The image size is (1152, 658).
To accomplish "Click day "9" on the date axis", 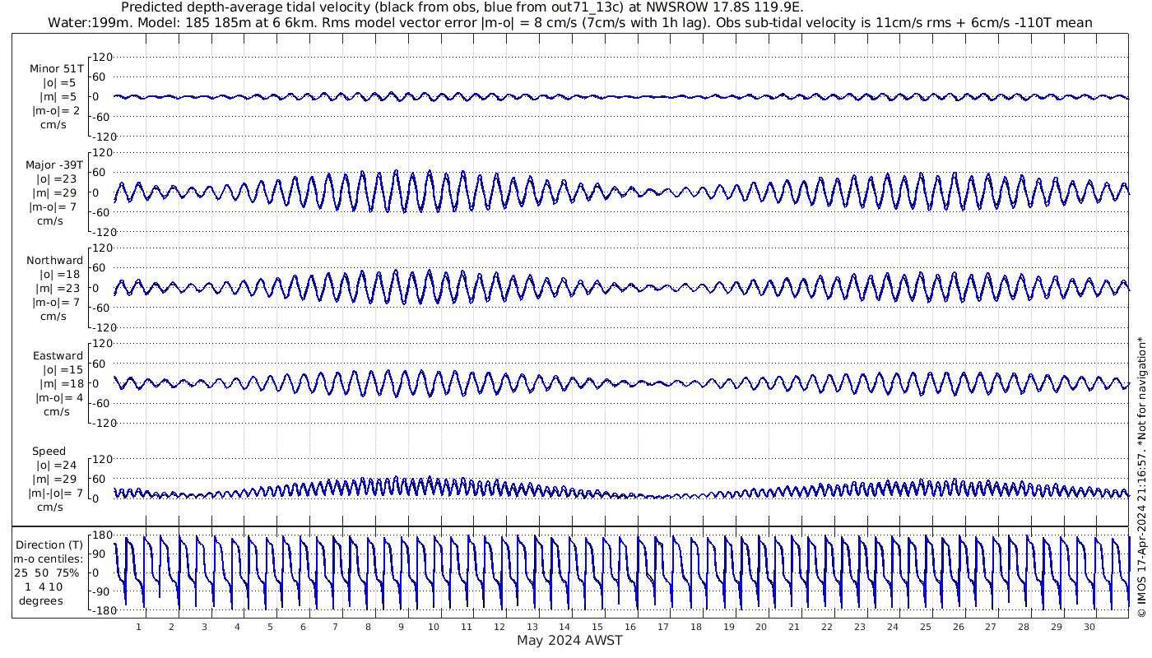I will coord(401,627).
